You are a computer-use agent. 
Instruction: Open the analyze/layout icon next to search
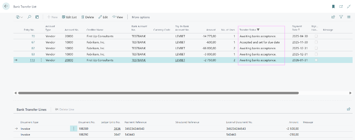[x=37, y=17]
